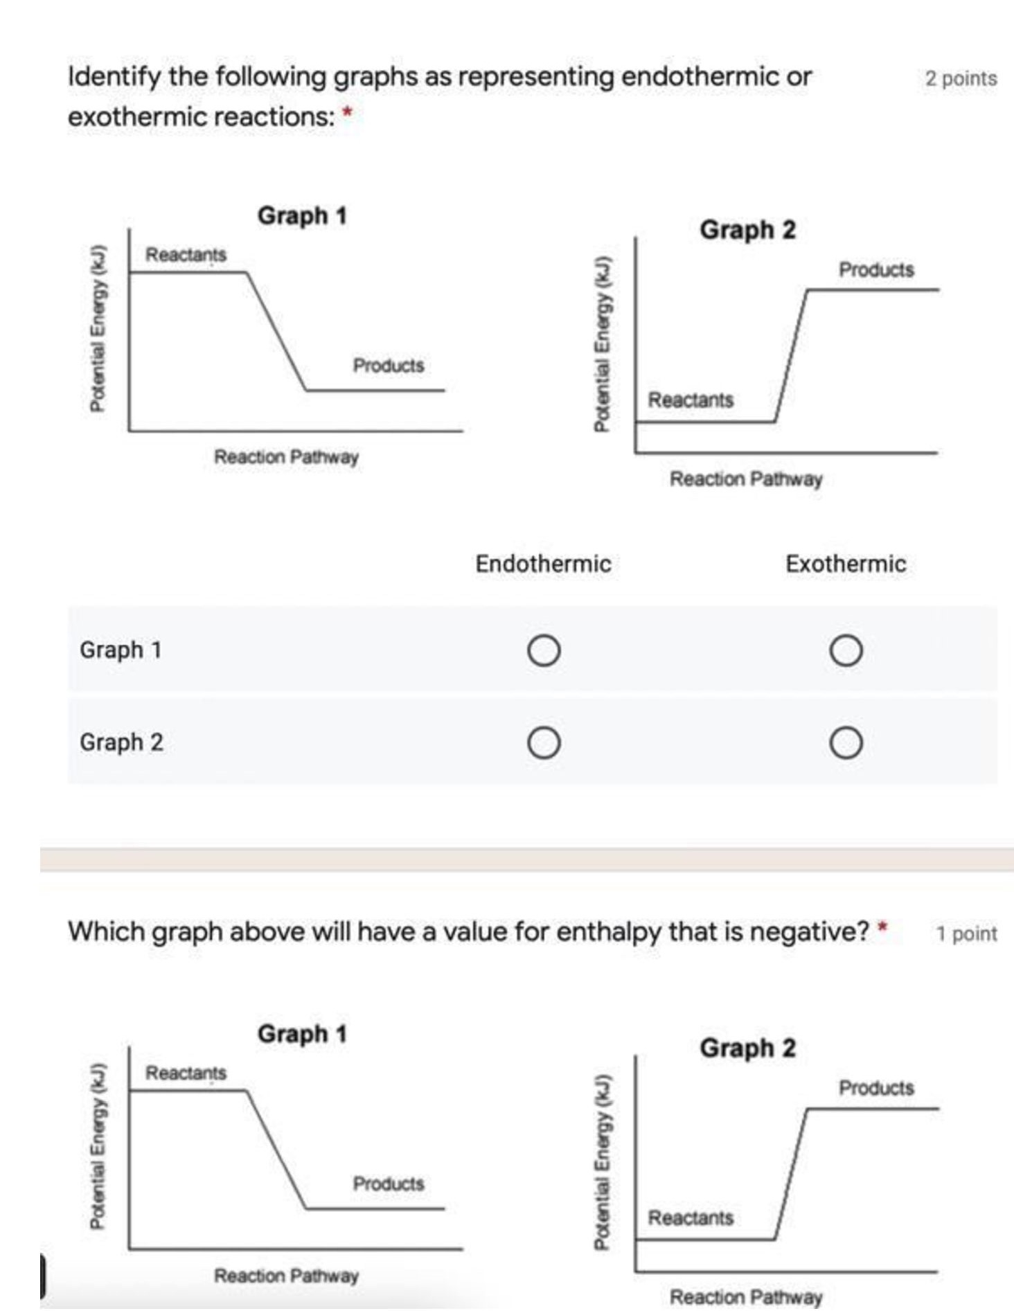Click the Endothermic column header
This screenshot has width=1014, height=1311.
(543, 564)
